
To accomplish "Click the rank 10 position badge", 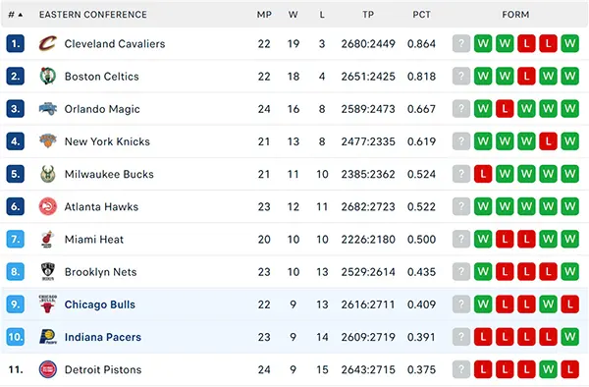I will click(x=16, y=337).
